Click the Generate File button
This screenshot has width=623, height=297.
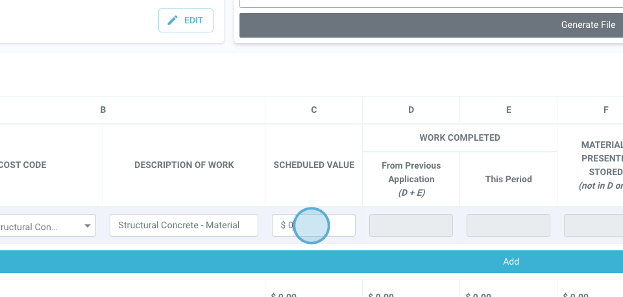[431, 25]
